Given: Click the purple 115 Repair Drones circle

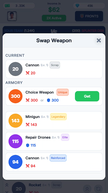Looking at the screenshot, I should click(x=15, y=141).
